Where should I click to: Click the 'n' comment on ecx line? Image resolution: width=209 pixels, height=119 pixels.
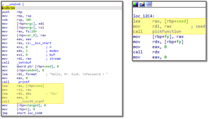click(50, 47)
